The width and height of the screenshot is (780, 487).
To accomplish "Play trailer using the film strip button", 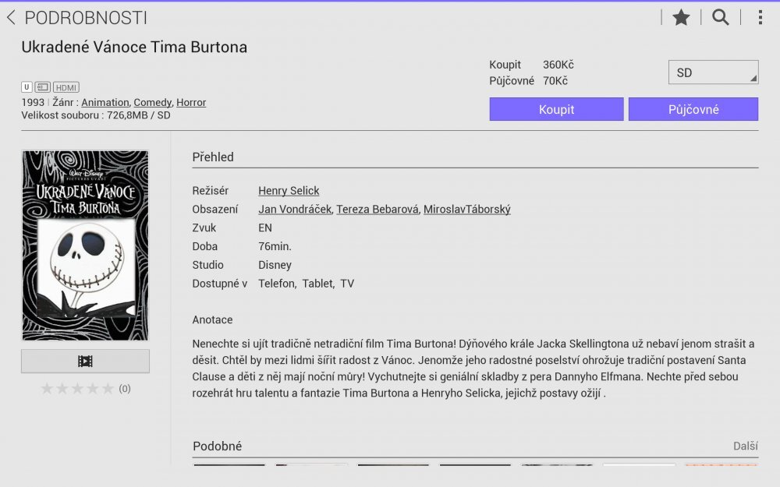I will (x=85, y=361).
